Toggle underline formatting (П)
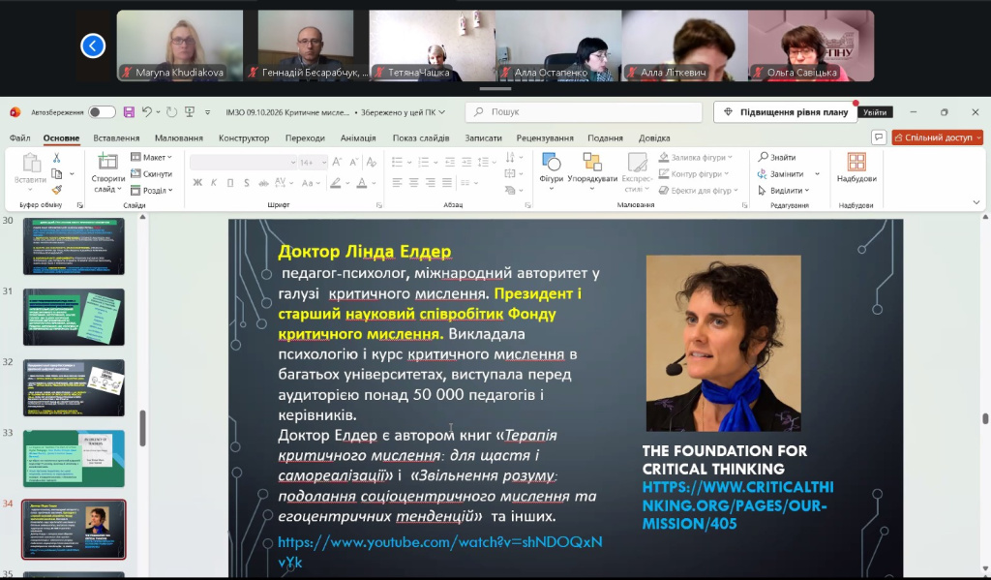This screenshot has width=991, height=580. click(230, 183)
